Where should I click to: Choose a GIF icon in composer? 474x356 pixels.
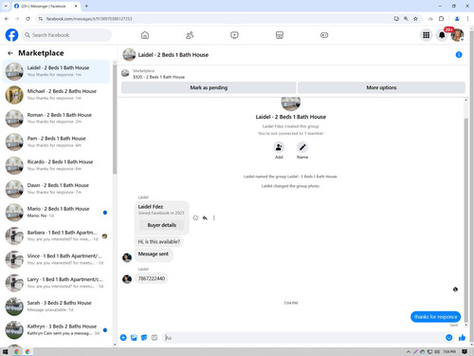click(155, 338)
